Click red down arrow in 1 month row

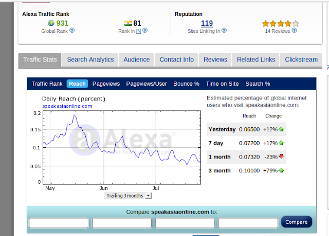(x=281, y=156)
